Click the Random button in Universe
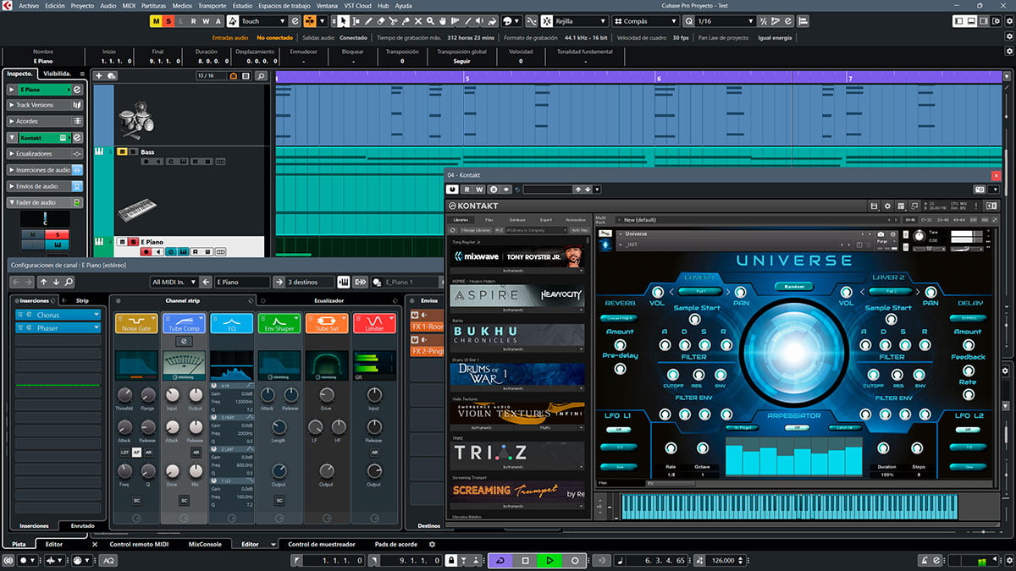Viewport: 1016px width, 571px height. point(794,286)
